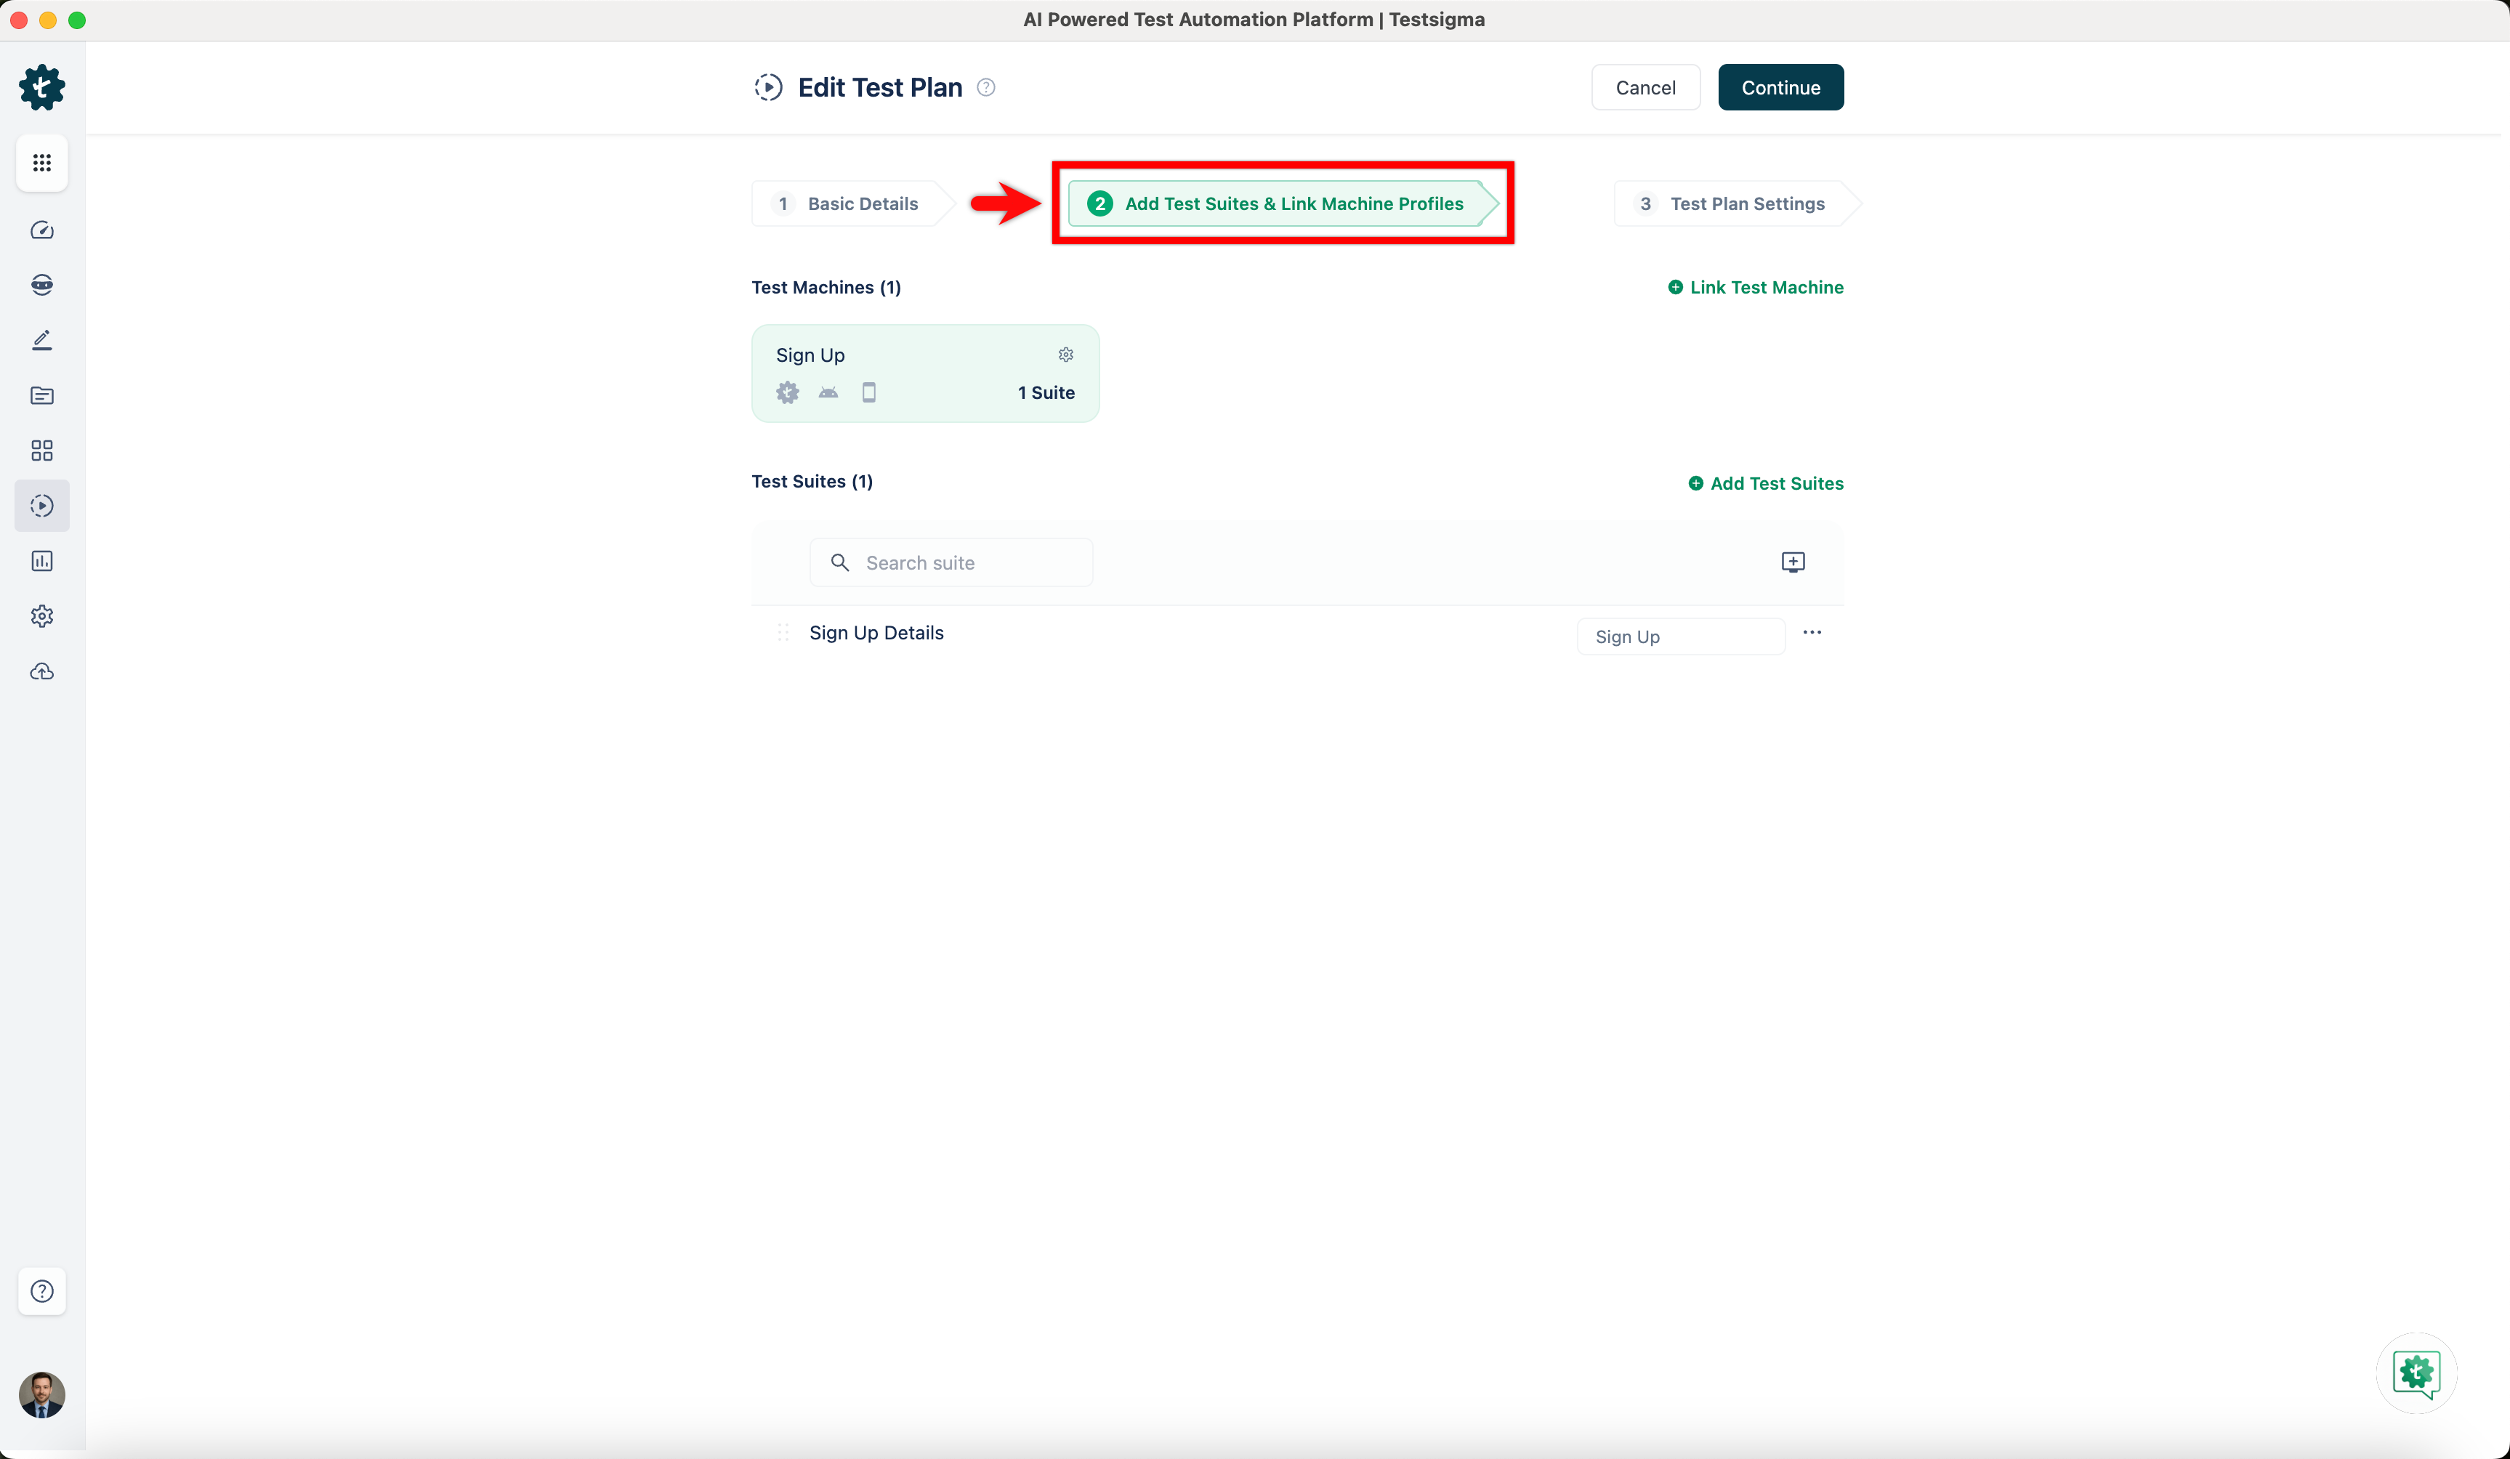Open the Settings gear icon in sidebar
The image size is (2510, 1459).
tap(42, 616)
